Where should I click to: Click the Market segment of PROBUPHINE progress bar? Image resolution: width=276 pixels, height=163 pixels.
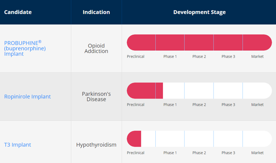coord(257,43)
